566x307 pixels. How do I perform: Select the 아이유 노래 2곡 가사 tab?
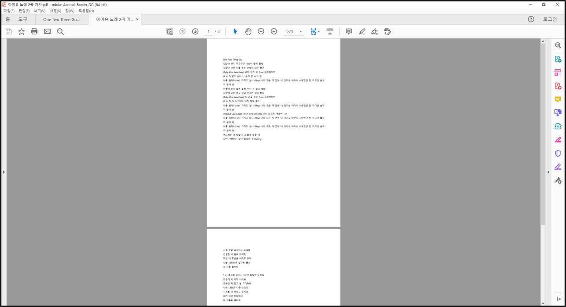pyautogui.click(x=114, y=19)
